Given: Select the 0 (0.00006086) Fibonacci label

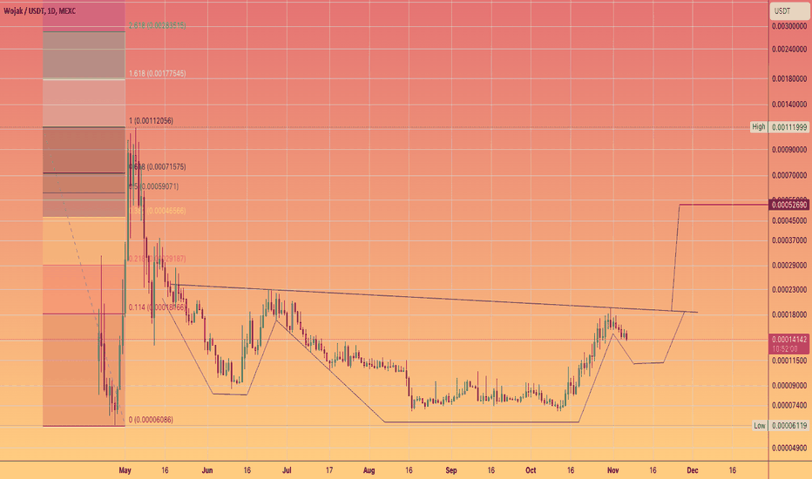Looking at the screenshot, I should (151, 420).
